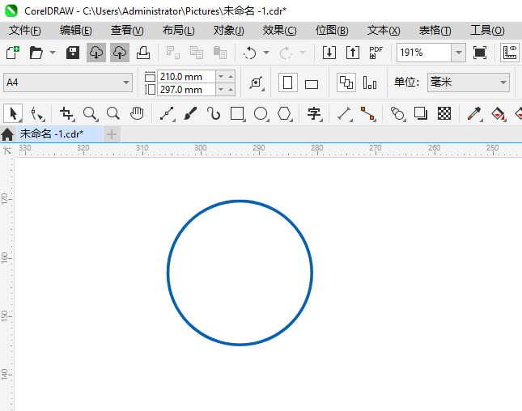Open the 对象(J) menu
The image size is (522, 411).
229,31
